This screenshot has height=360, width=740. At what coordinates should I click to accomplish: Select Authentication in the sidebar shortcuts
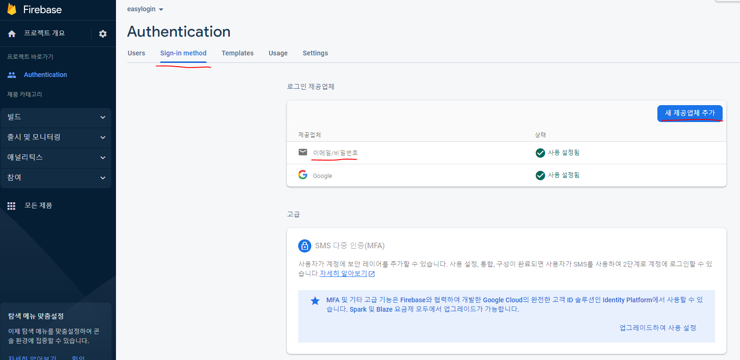pos(46,75)
